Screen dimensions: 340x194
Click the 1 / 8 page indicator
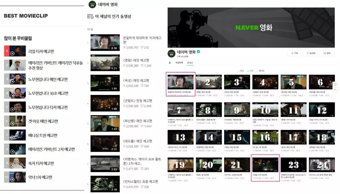pos(90,29)
